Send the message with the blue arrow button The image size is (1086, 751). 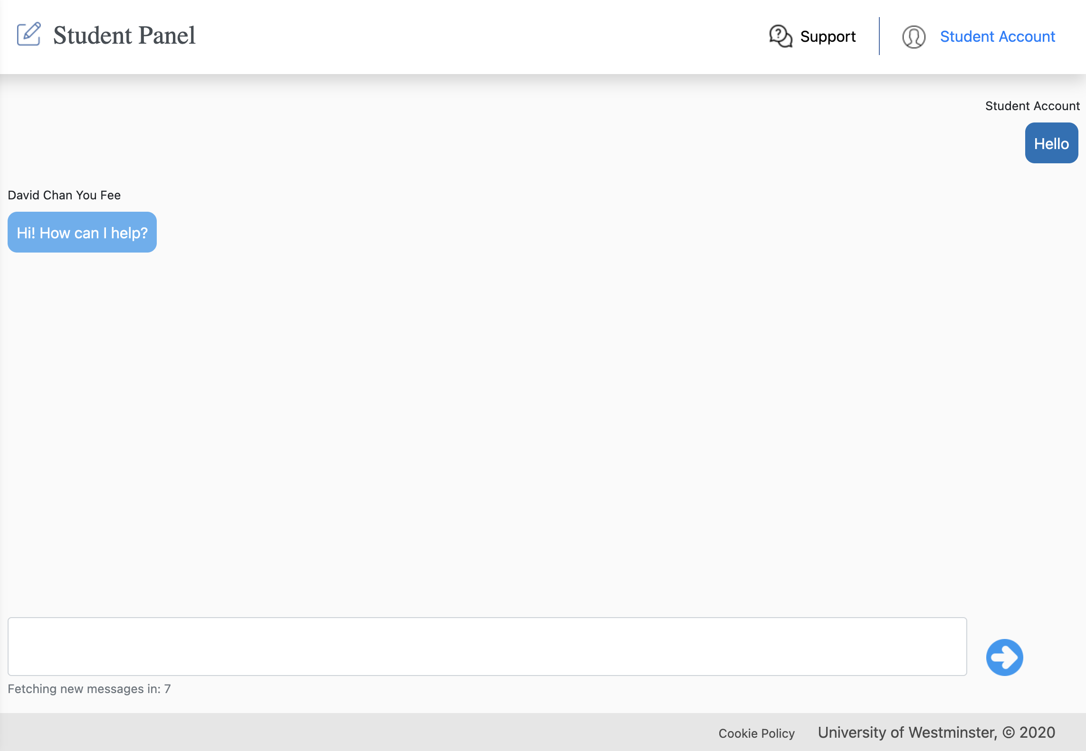(1004, 657)
